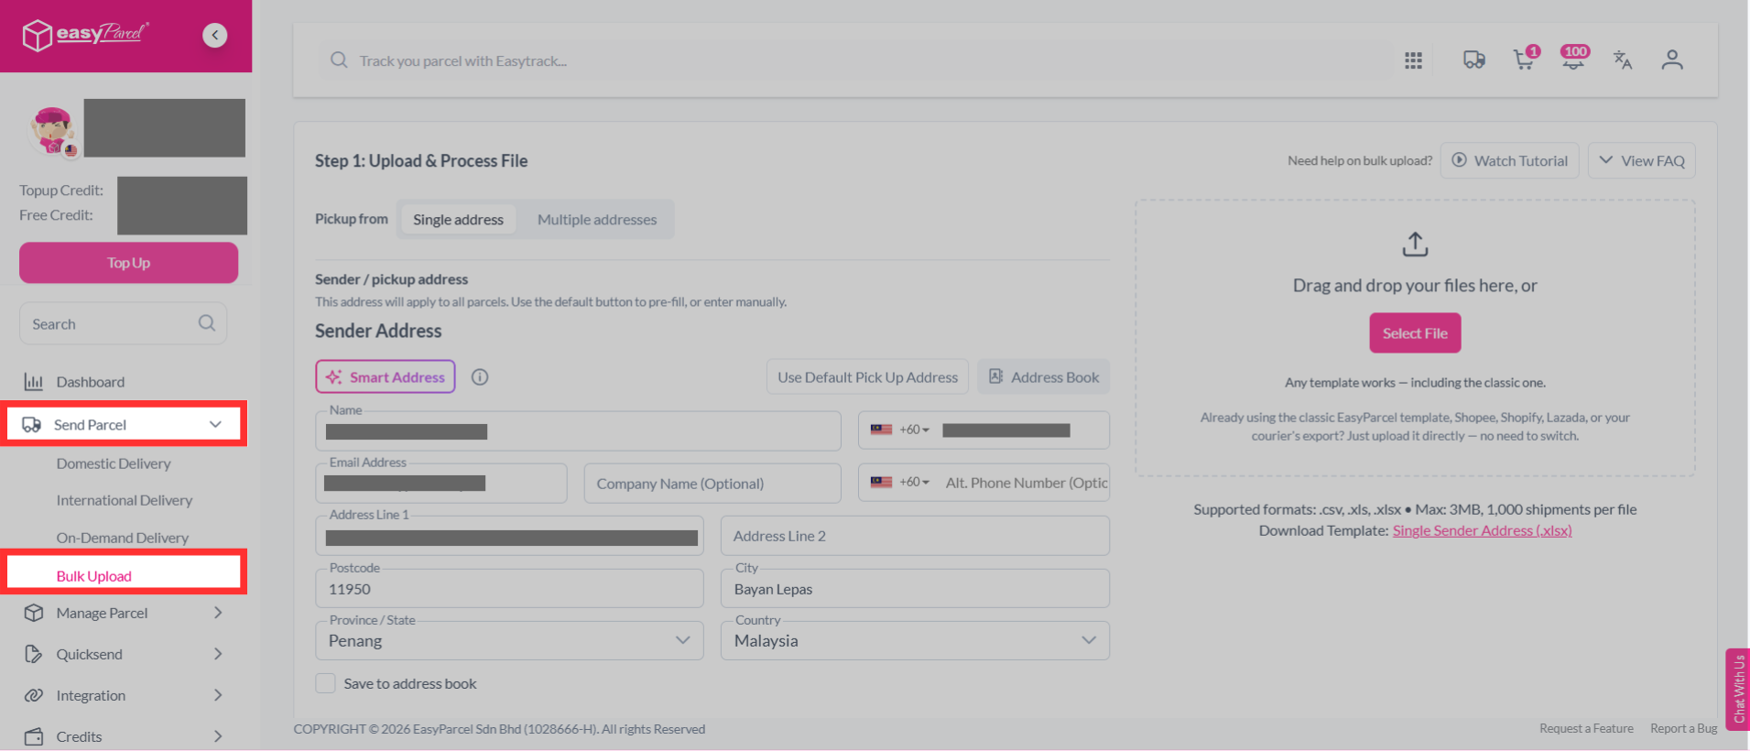Click the Smart Address button
This screenshot has width=1750, height=751.
coord(386,376)
